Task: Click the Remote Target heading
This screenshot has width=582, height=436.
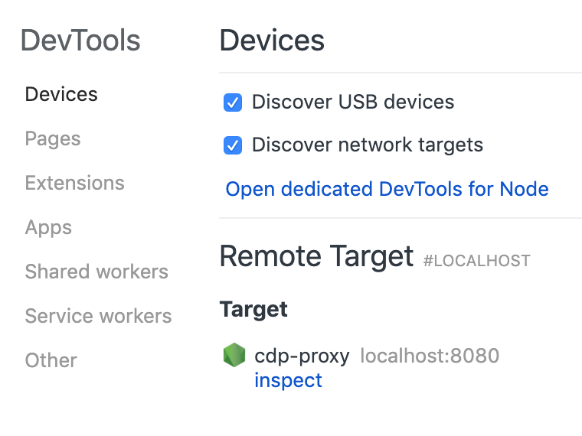Action: point(316,256)
